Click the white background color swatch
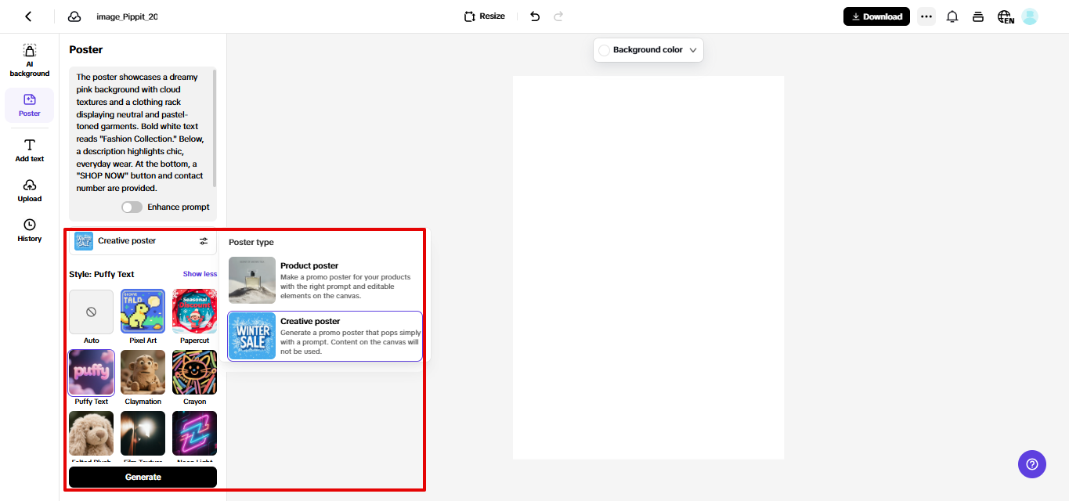1069x501 pixels. tap(604, 50)
